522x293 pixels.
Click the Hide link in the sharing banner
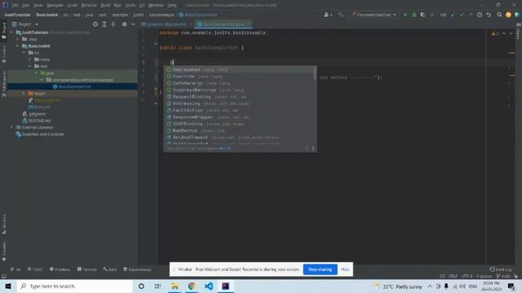pos(345,269)
